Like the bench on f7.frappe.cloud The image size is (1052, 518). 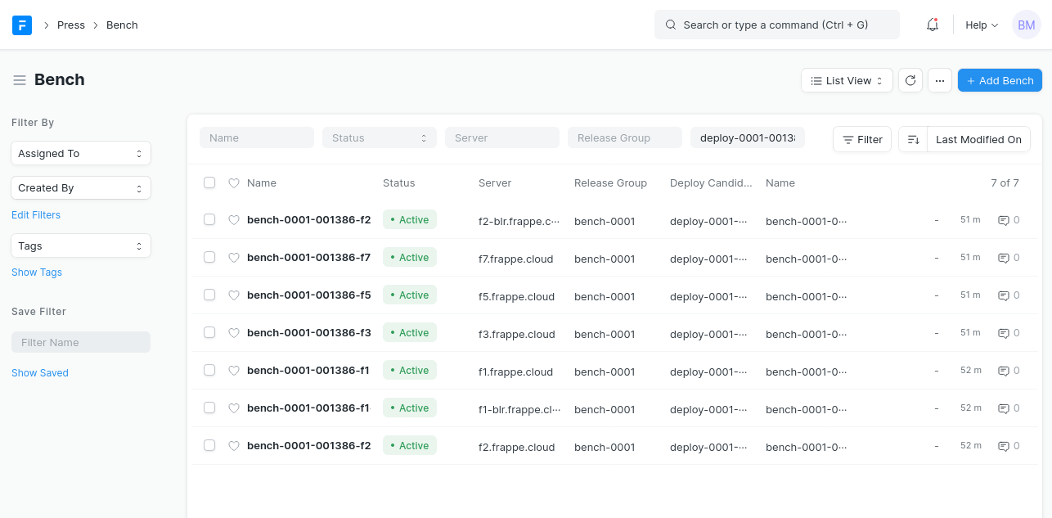point(233,258)
